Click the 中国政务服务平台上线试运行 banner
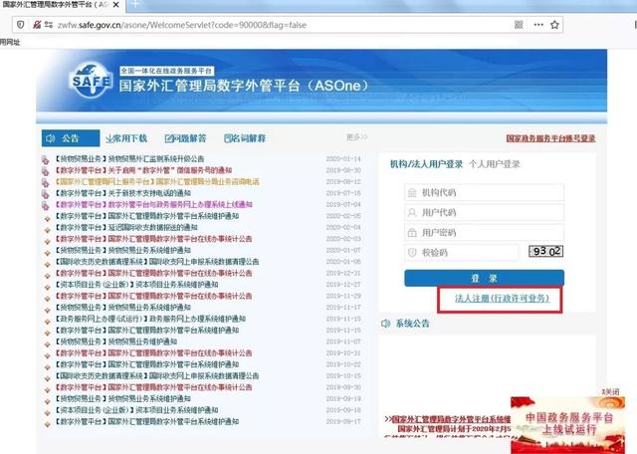The image size is (637, 454). (568, 425)
